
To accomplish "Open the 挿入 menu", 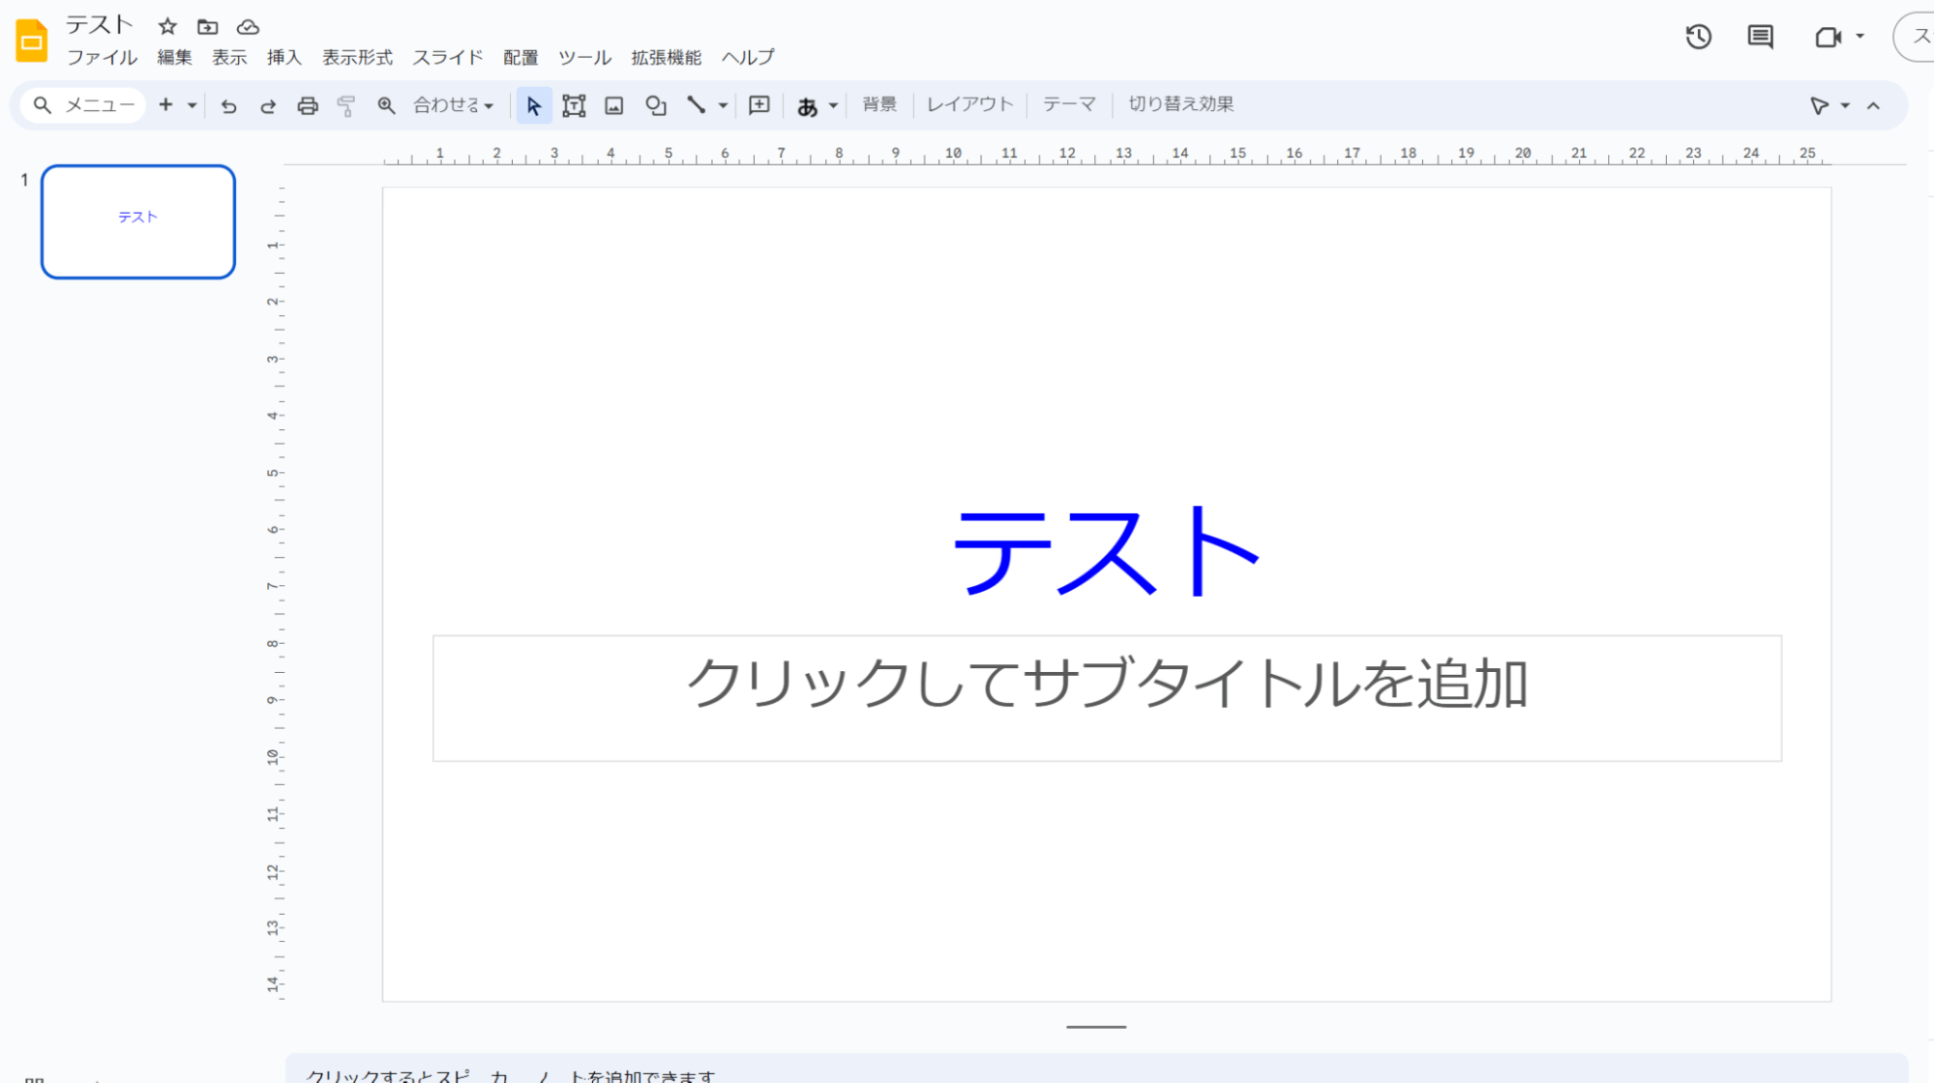I will [283, 57].
